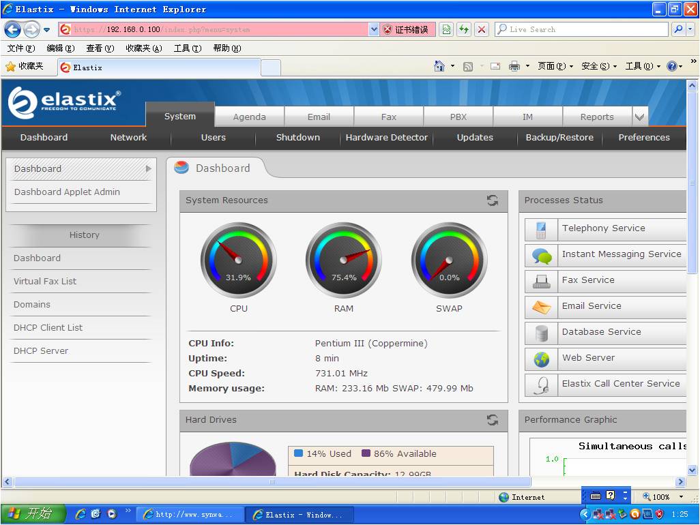Click the zoom level magnifier in status bar
Screen dimensions: 700x525
click(x=646, y=496)
